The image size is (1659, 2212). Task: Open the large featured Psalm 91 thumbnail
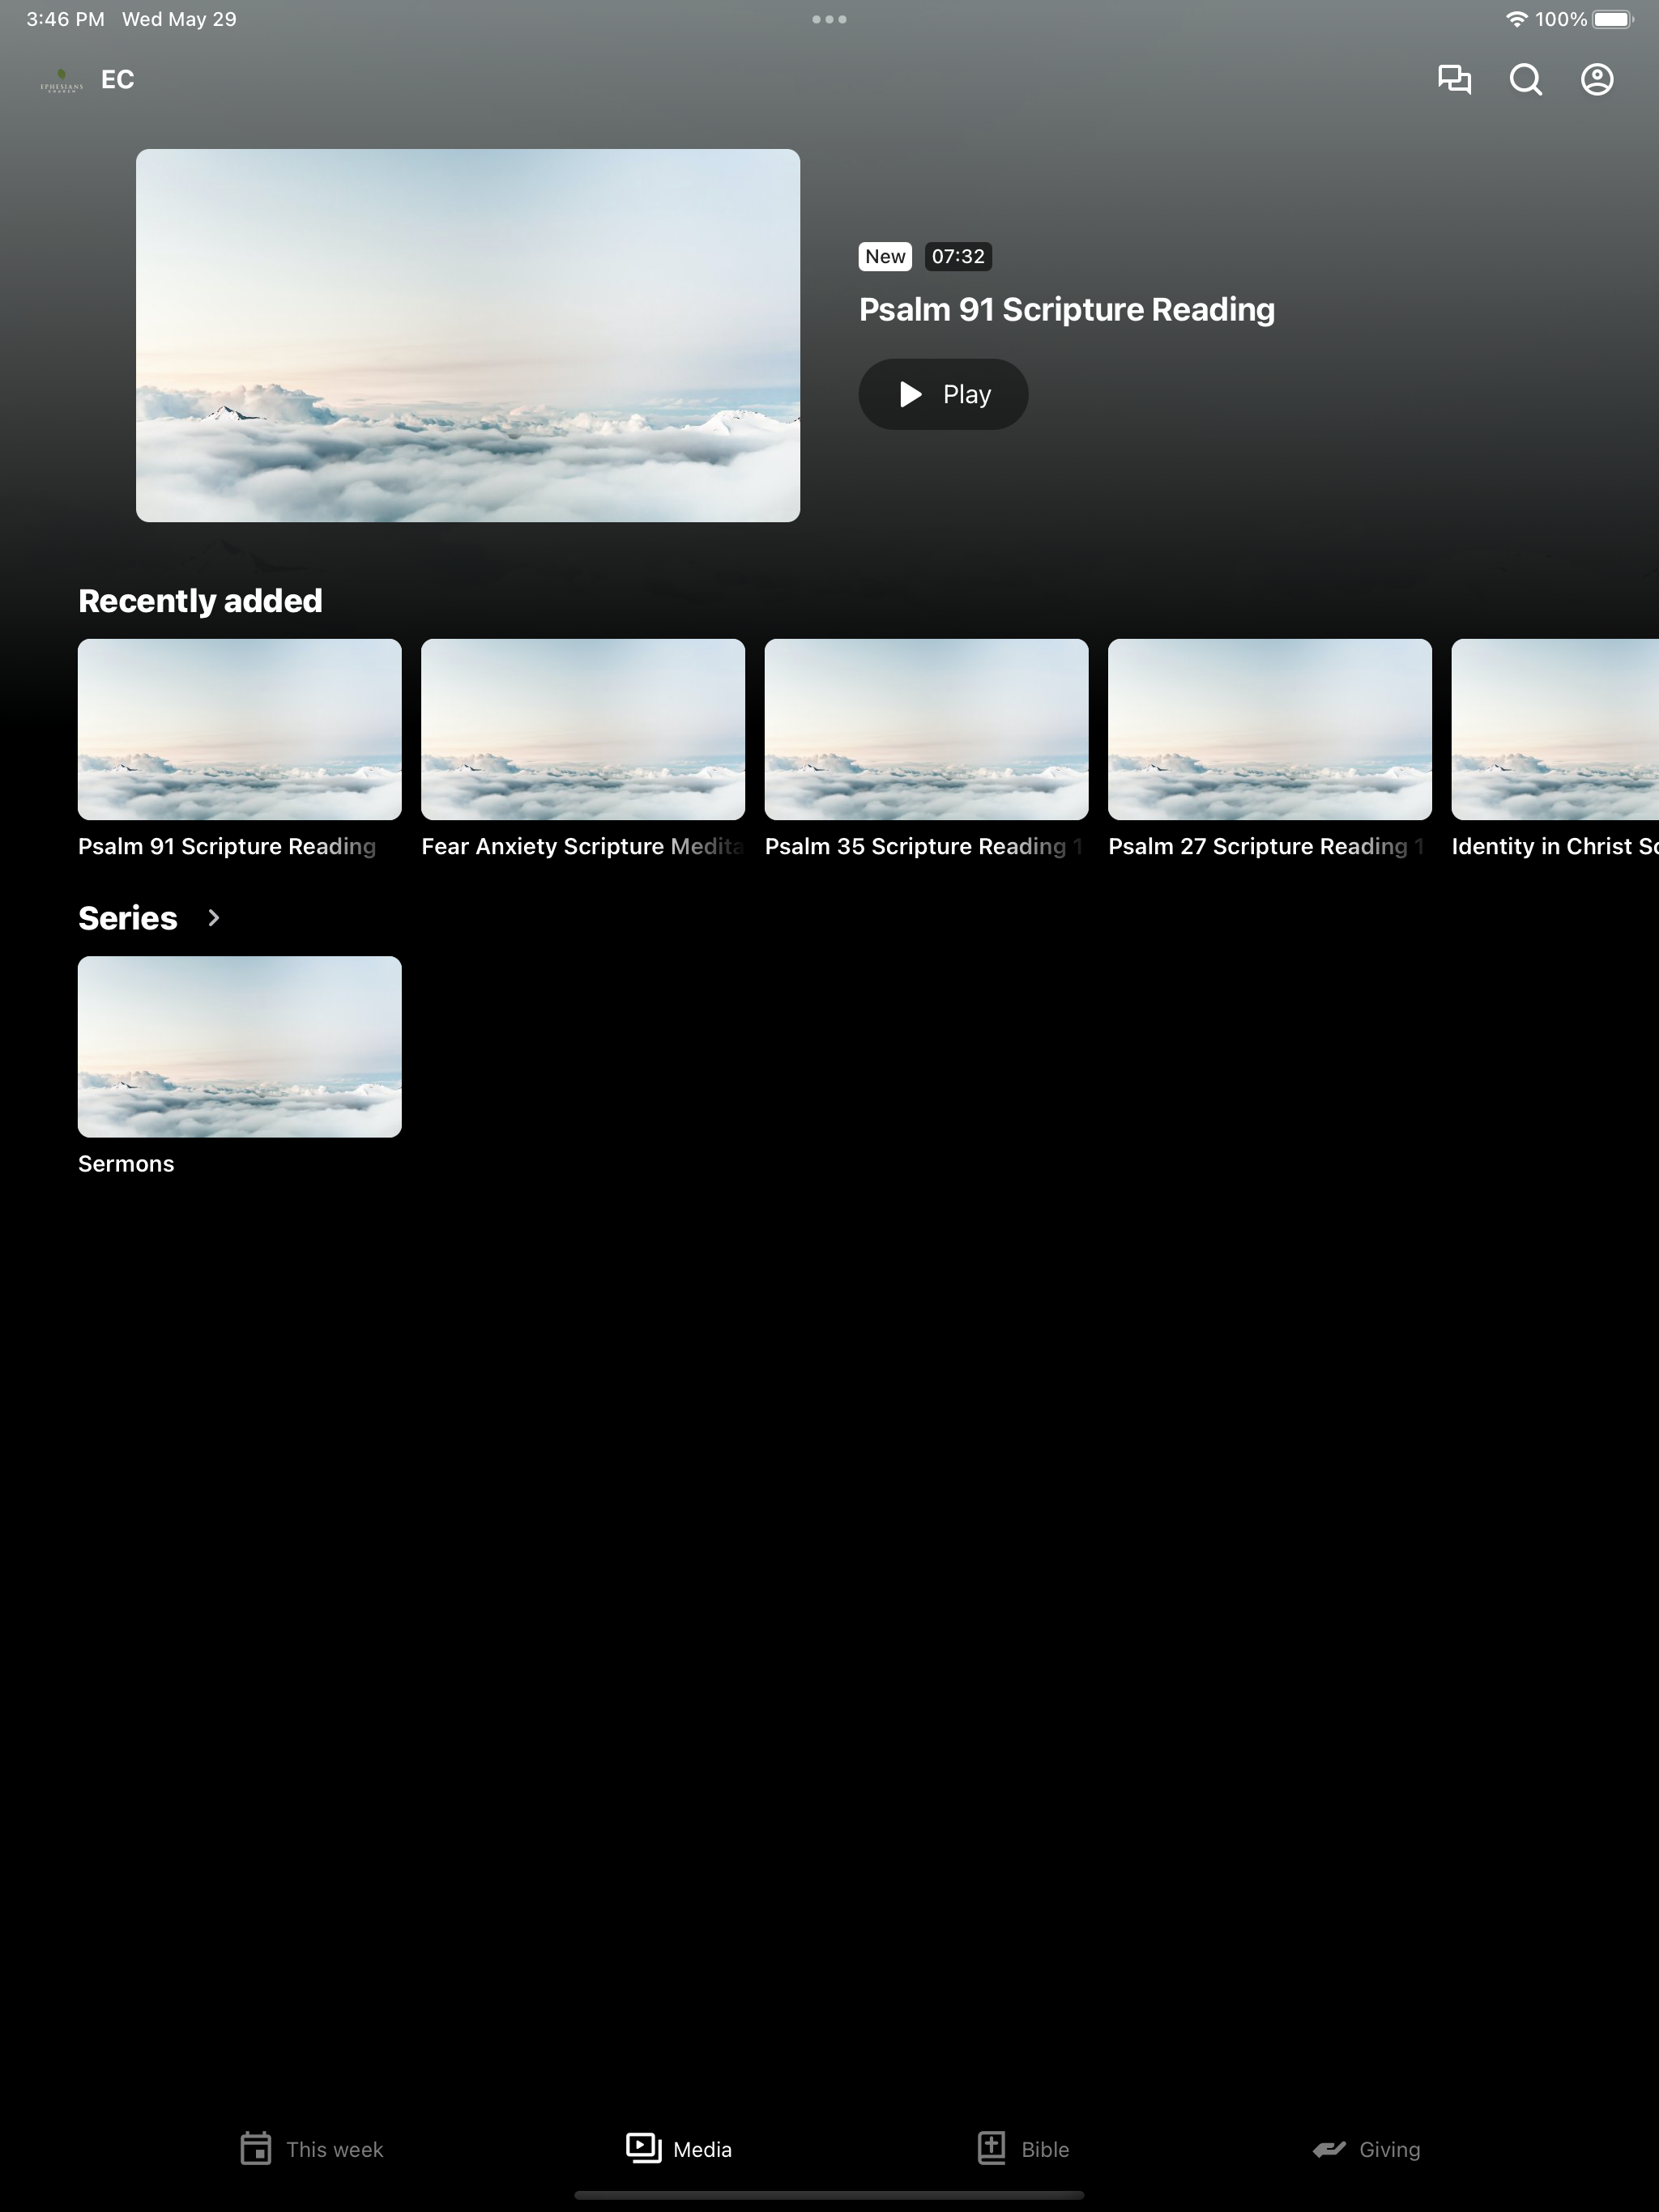point(467,335)
